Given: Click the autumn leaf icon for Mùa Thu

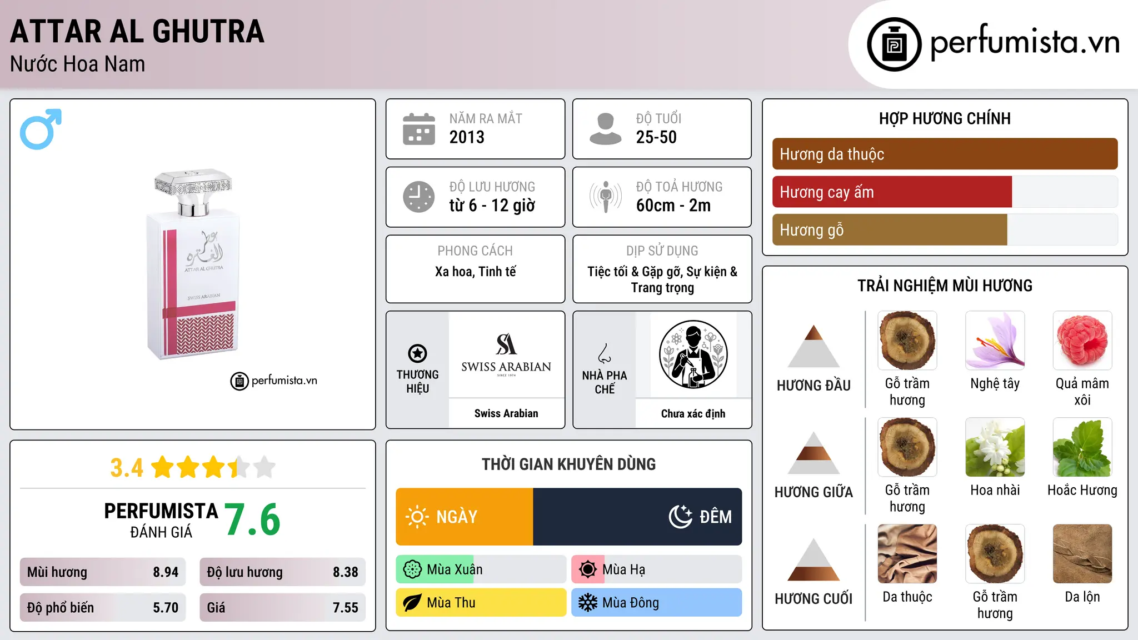Looking at the screenshot, I should point(412,603).
